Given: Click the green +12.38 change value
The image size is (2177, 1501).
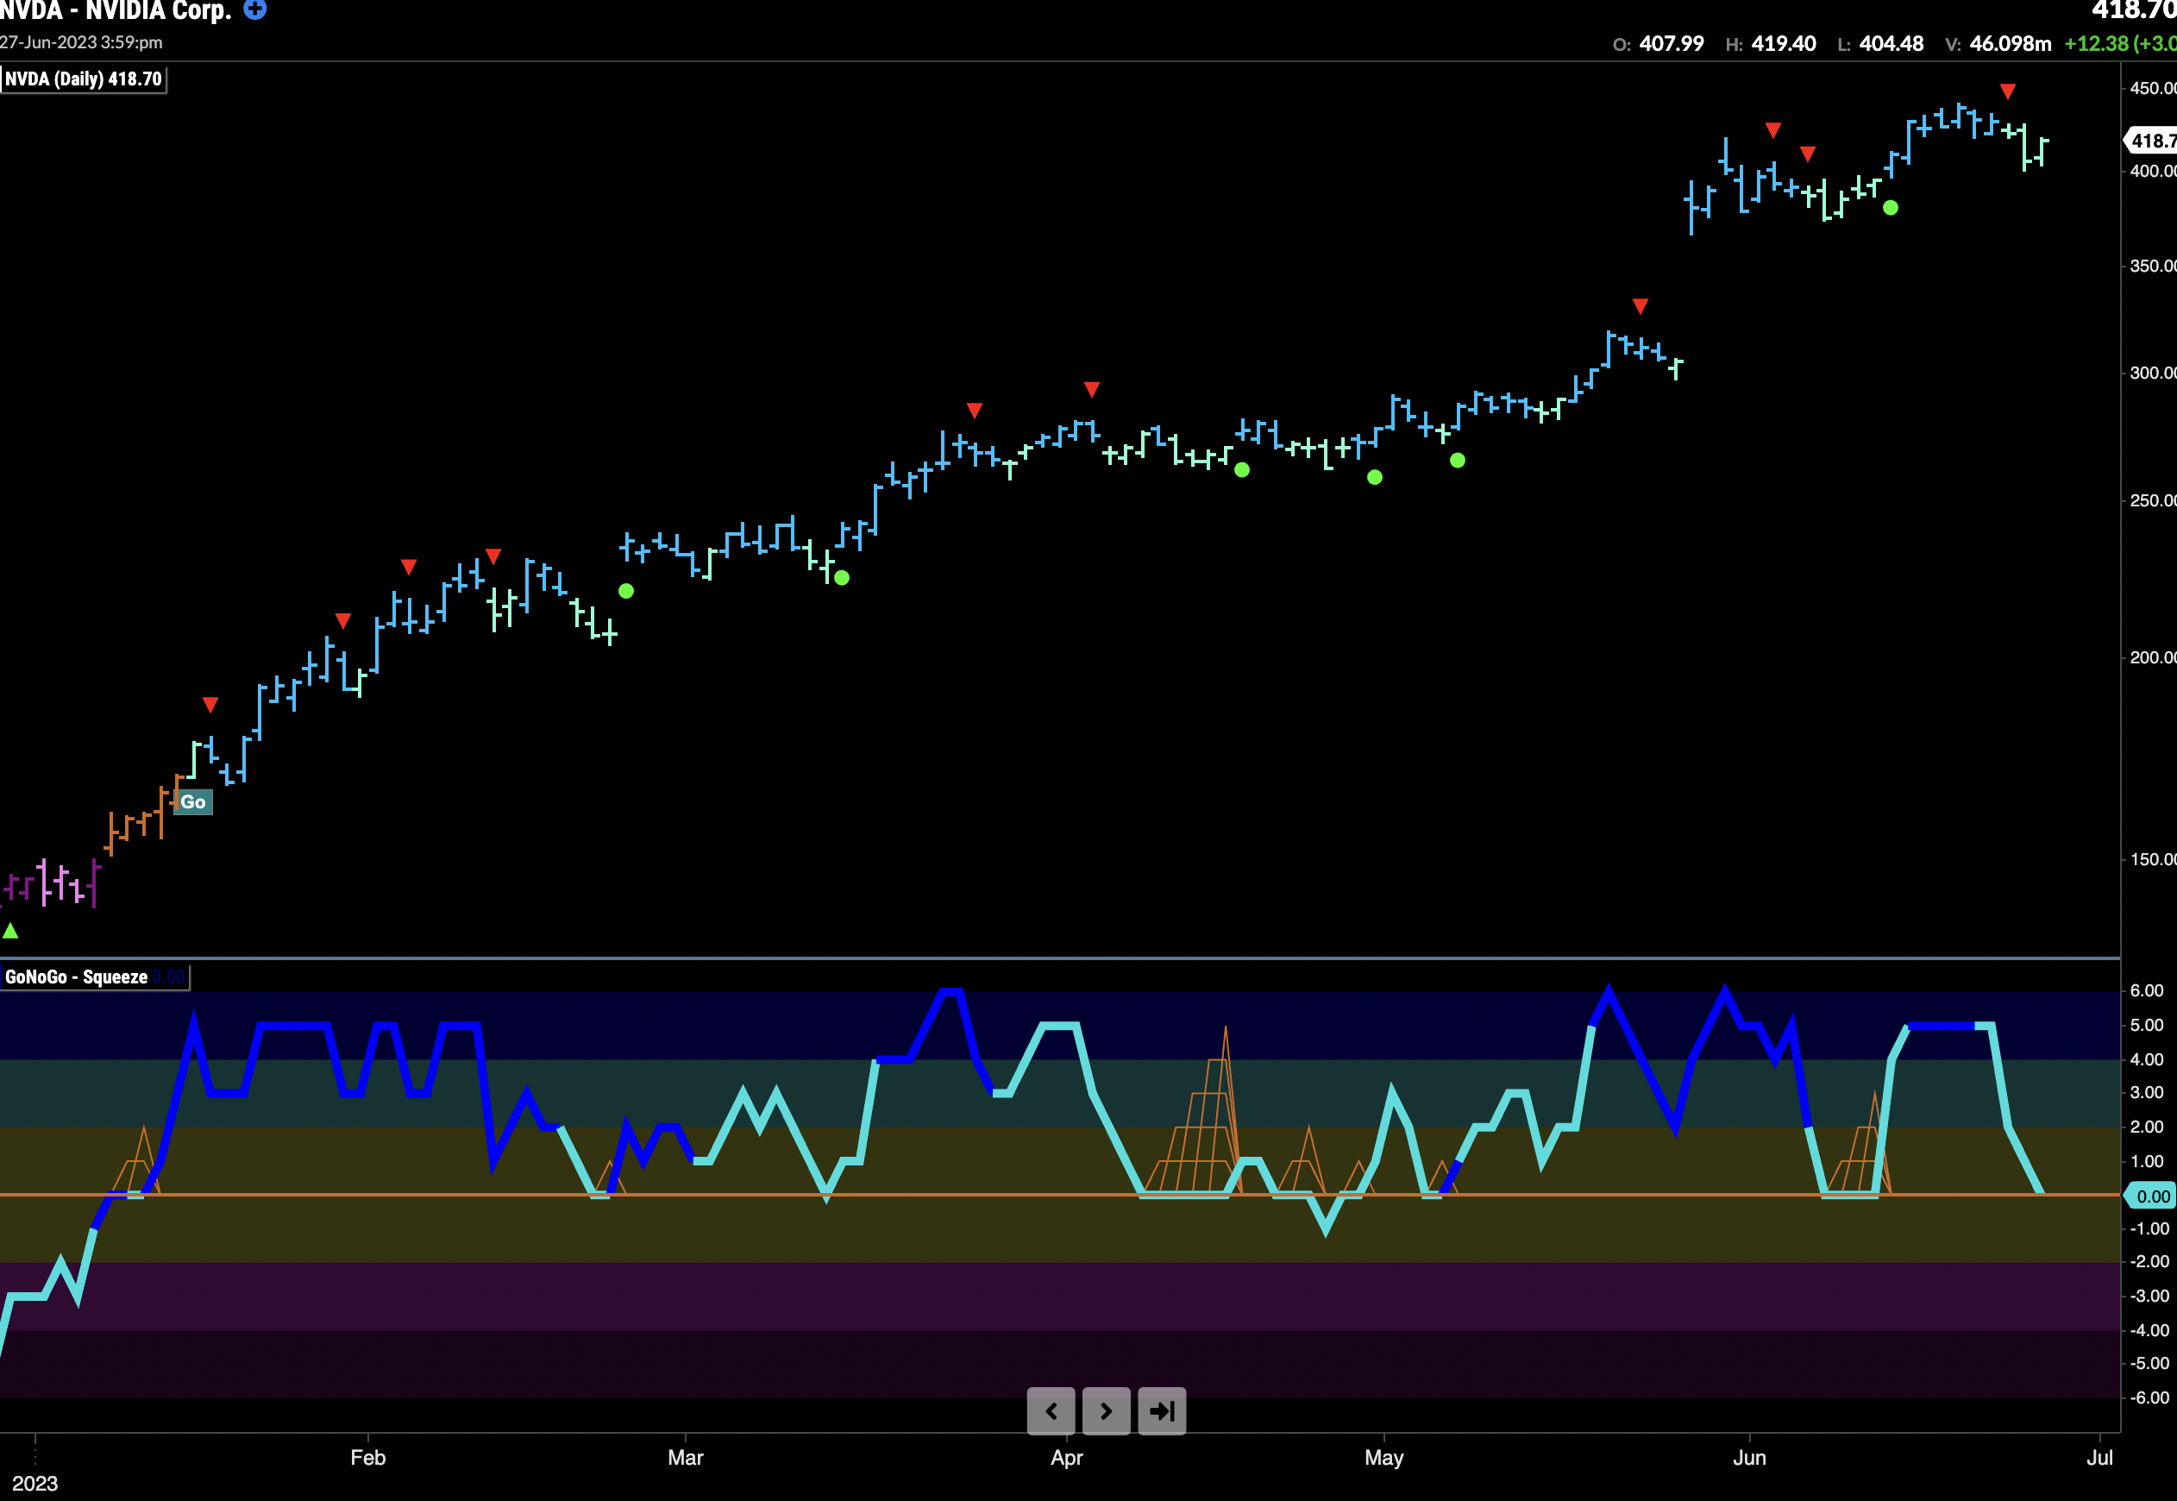Looking at the screenshot, I should (2096, 43).
